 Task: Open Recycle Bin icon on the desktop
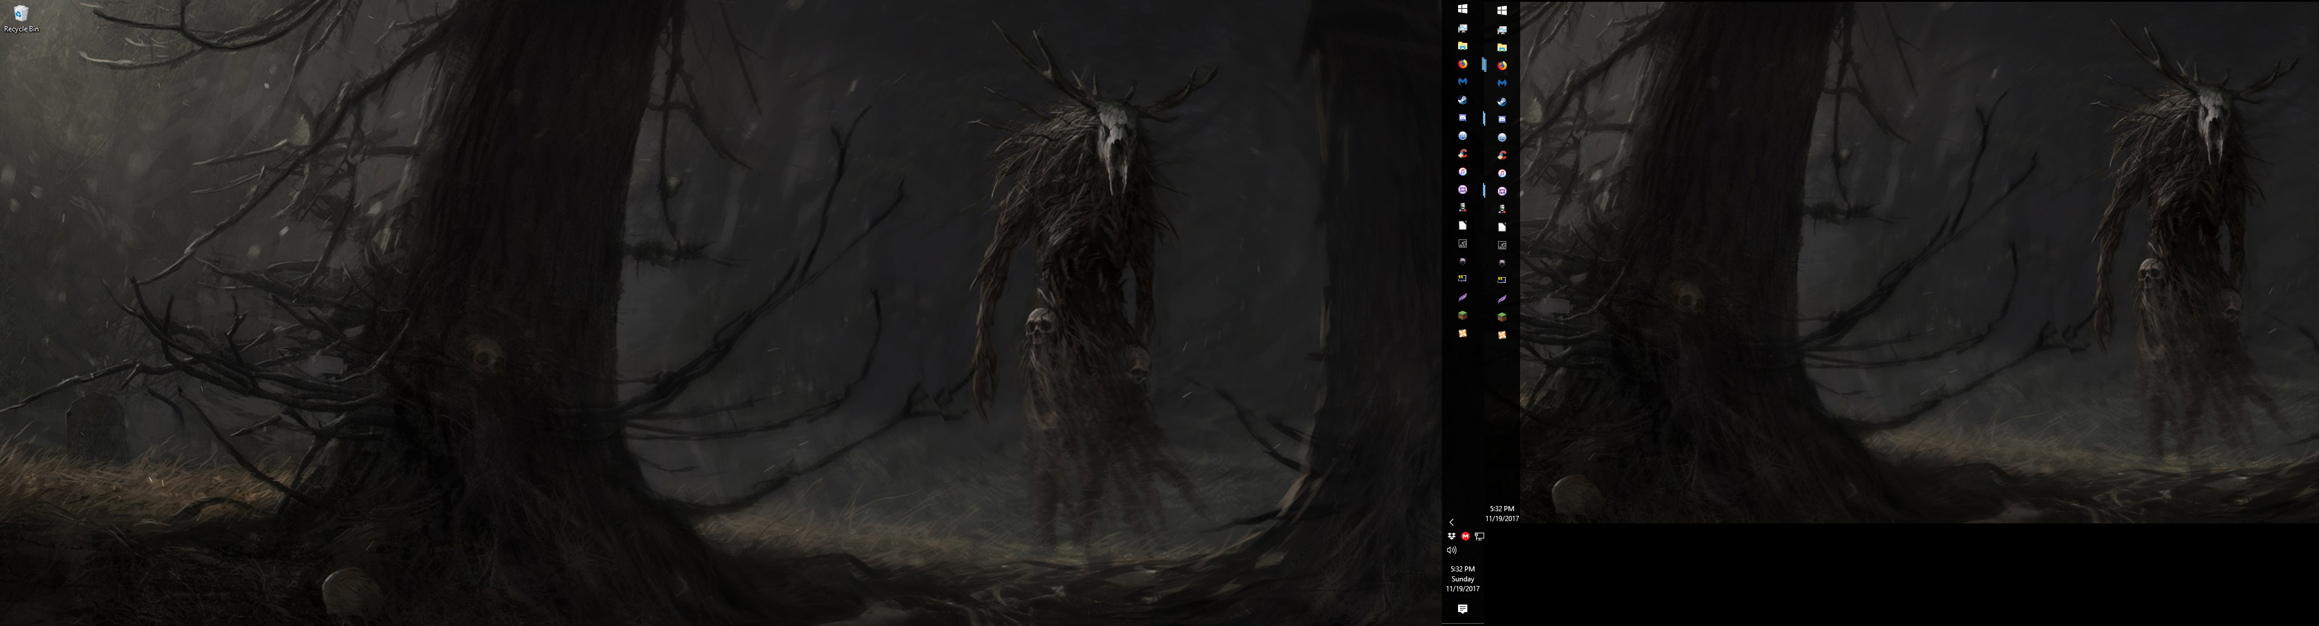tap(21, 18)
